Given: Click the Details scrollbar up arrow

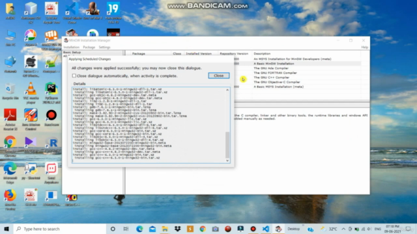Looking at the screenshot, I should pyautogui.click(x=227, y=90).
